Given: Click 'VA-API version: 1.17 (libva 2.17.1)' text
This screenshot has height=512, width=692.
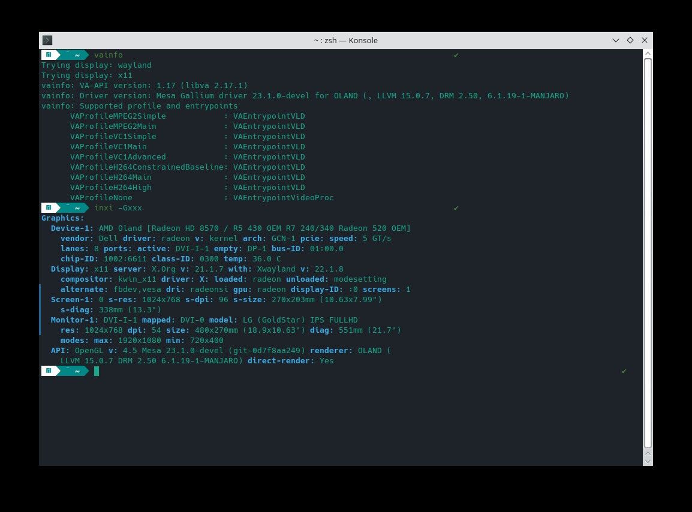Looking at the screenshot, I should click(x=164, y=85).
